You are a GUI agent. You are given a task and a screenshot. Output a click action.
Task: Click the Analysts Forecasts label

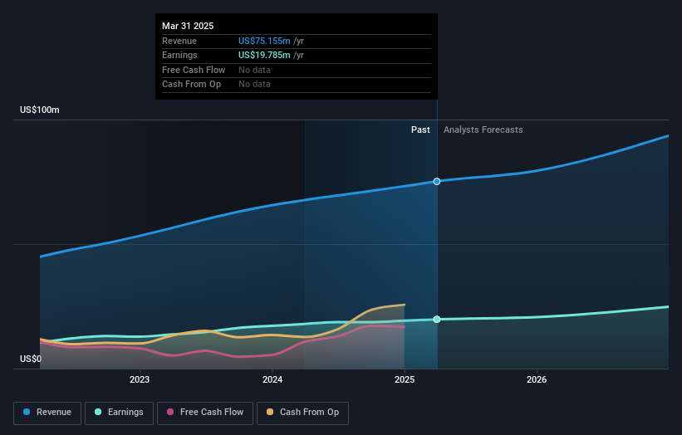click(x=483, y=130)
